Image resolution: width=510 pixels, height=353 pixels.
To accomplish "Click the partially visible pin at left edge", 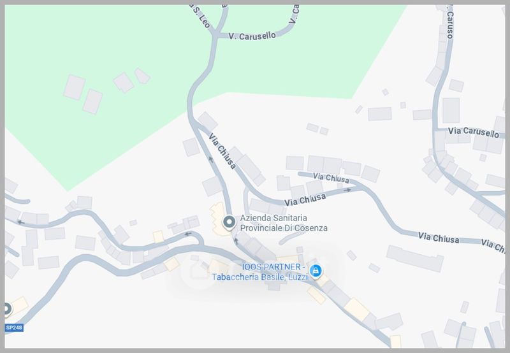I will point(8,309).
